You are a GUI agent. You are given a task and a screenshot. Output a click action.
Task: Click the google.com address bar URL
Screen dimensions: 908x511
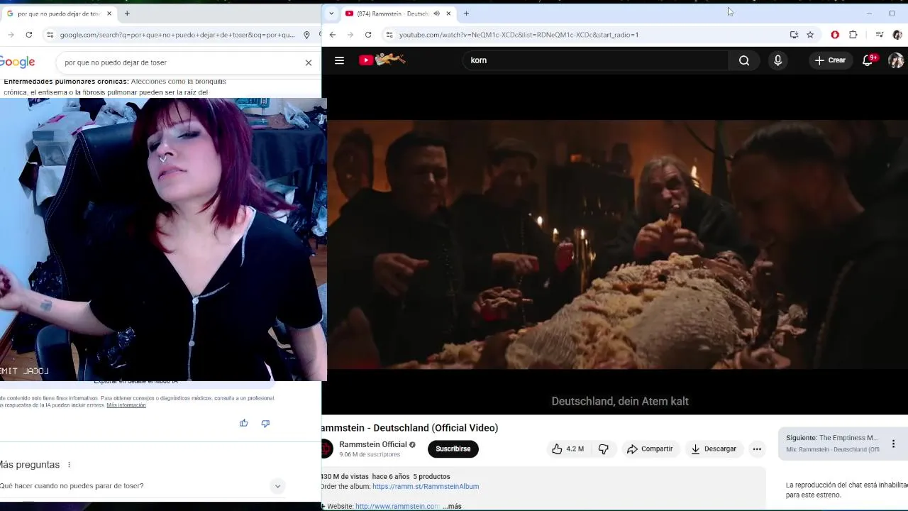(x=177, y=35)
